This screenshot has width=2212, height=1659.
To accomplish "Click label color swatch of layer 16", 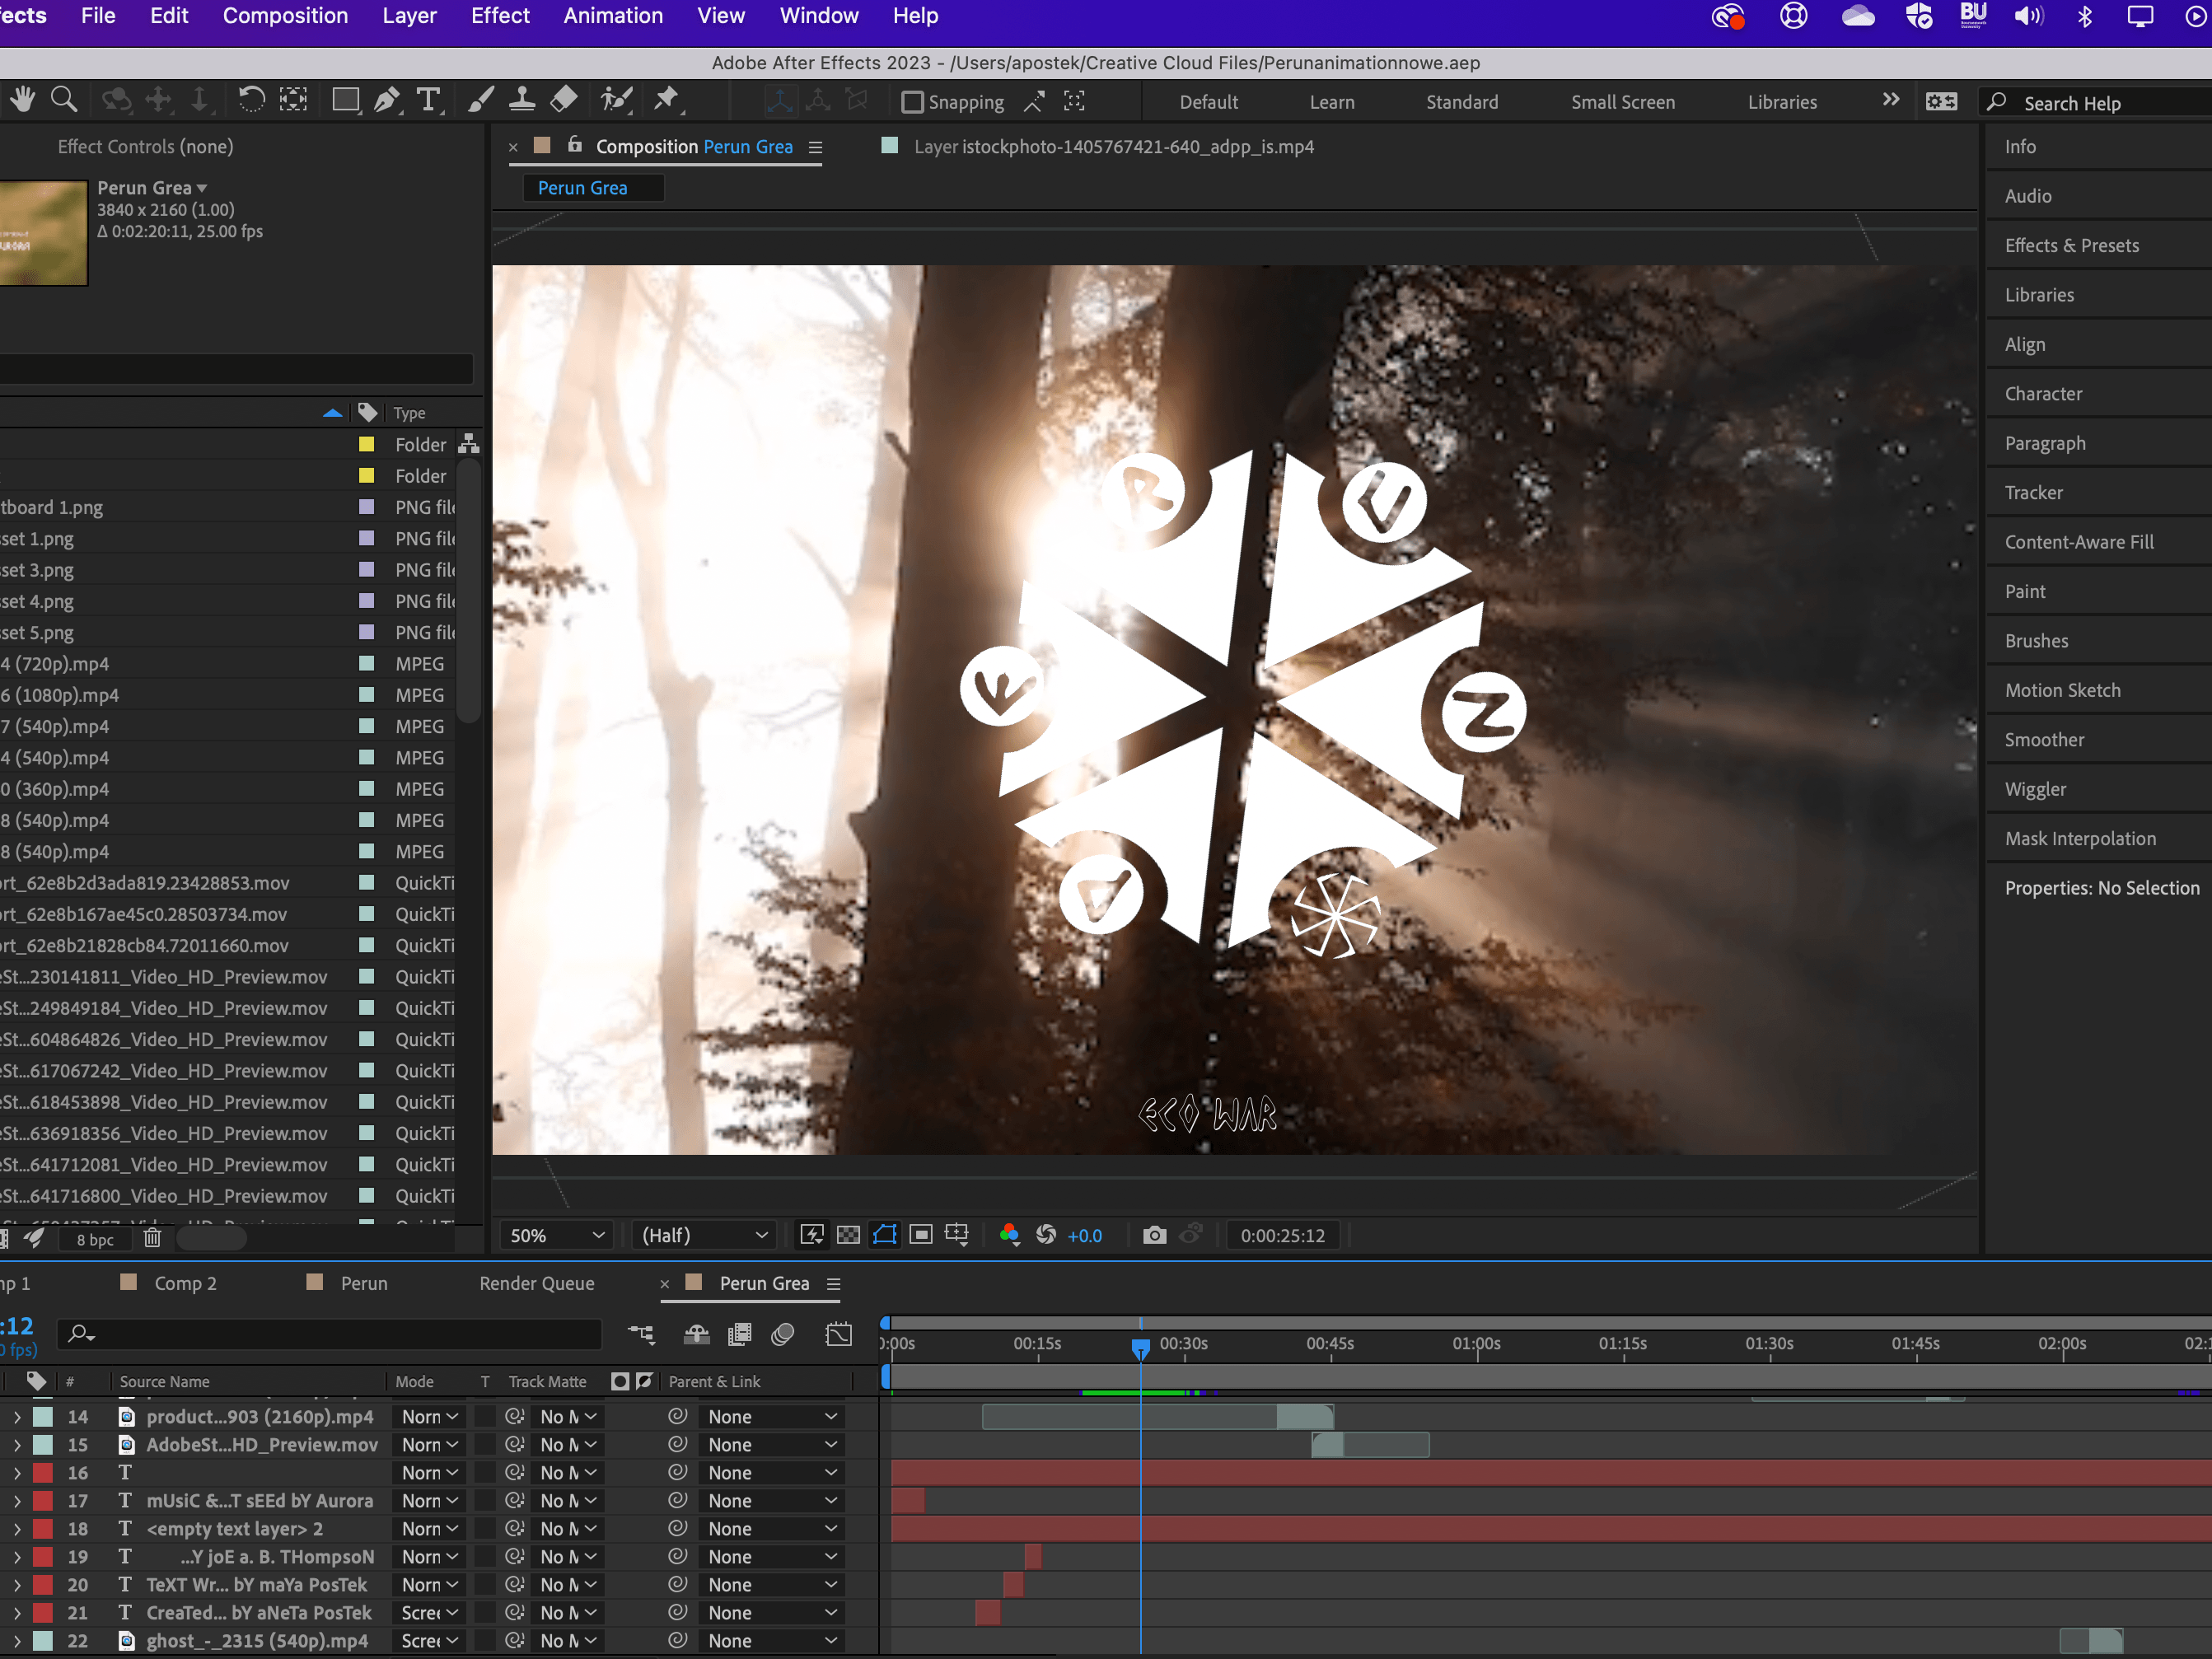I will tap(43, 1473).
